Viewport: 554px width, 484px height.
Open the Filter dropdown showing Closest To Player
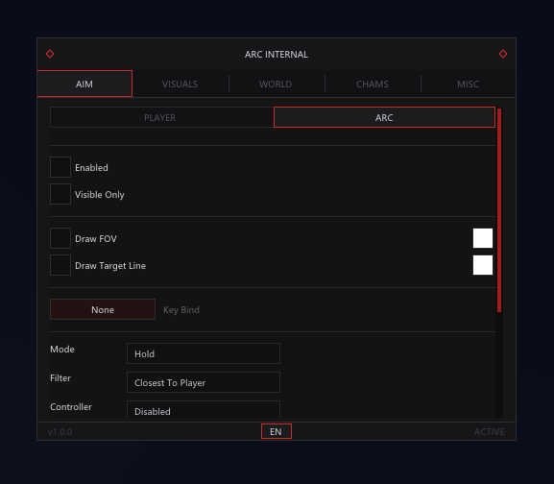click(x=204, y=382)
